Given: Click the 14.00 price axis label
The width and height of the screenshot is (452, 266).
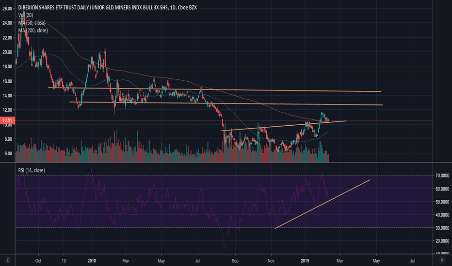Looking at the screenshot, I should pyautogui.click(x=7, y=95).
